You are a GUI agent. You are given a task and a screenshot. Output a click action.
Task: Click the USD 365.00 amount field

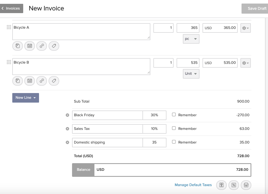(x=220, y=28)
